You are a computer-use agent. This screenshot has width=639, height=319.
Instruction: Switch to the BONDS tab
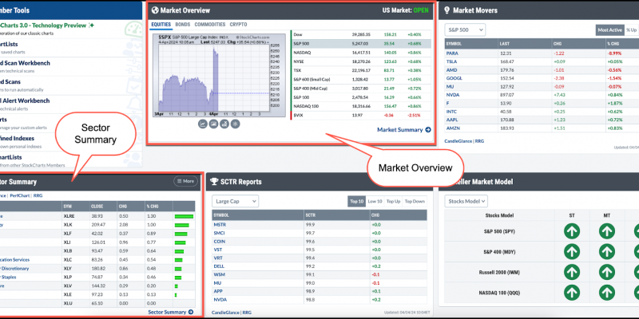pyautogui.click(x=183, y=25)
